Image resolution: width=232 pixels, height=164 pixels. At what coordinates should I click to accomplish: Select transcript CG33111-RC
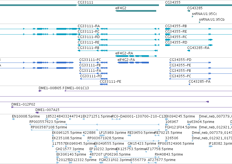119,34
